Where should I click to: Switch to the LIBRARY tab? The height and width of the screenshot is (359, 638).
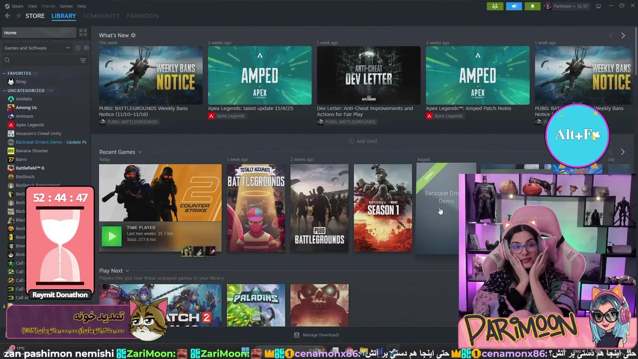64,16
